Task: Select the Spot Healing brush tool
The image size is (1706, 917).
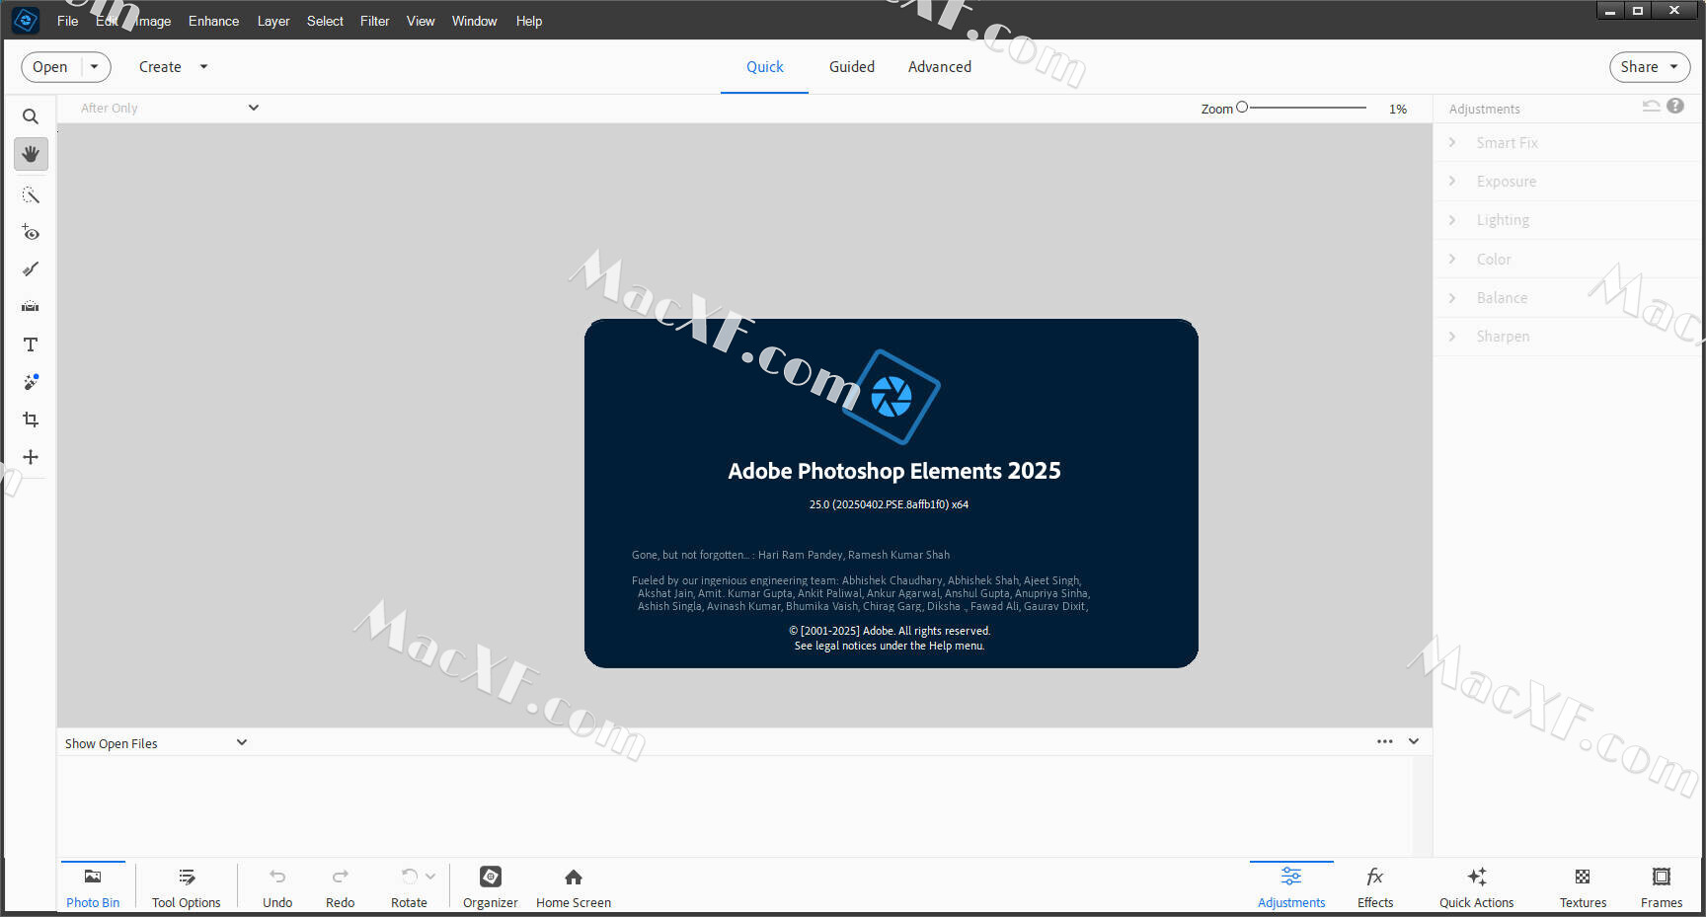Action: (x=31, y=382)
